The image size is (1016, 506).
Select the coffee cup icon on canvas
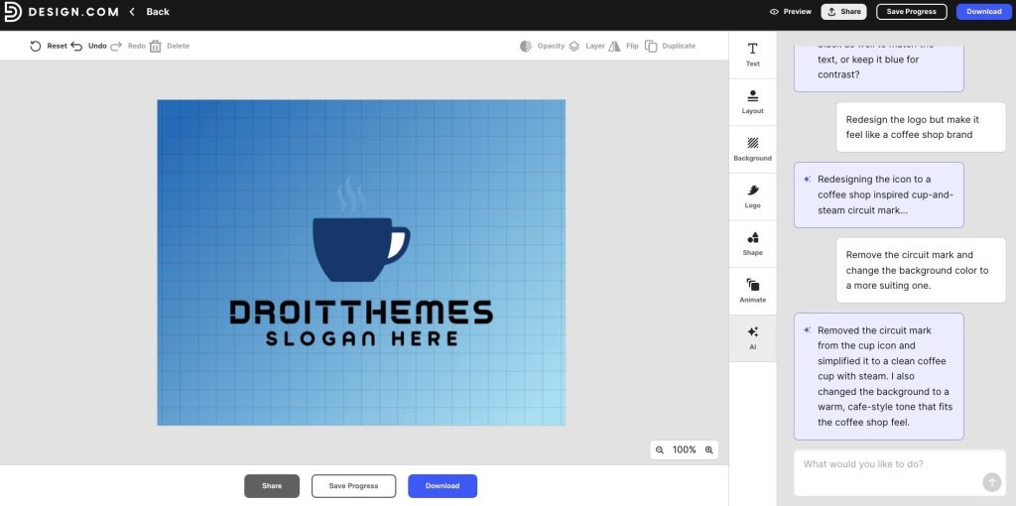[360, 249]
